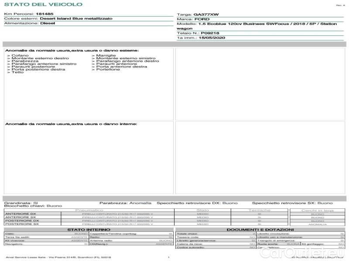Select the brand value 'FORD'
The height and width of the screenshot is (261, 349).
coord(202,19)
